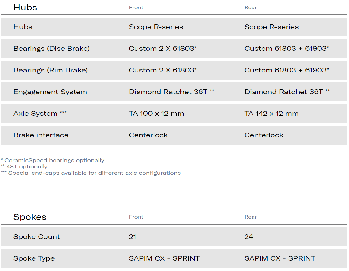
Task: Click the Hubs section heading
Action: (25, 8)
